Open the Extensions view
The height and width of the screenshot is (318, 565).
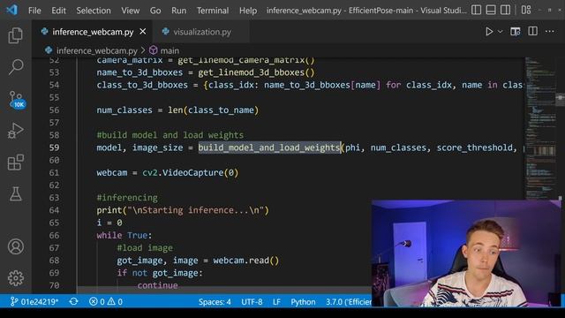(x=16, y=163)
